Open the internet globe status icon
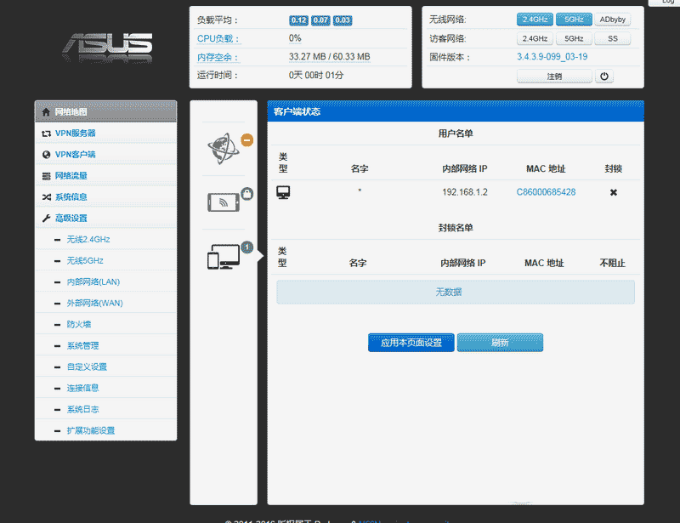The height and width of the screenshot is (523, 680). tap(223, 149)
